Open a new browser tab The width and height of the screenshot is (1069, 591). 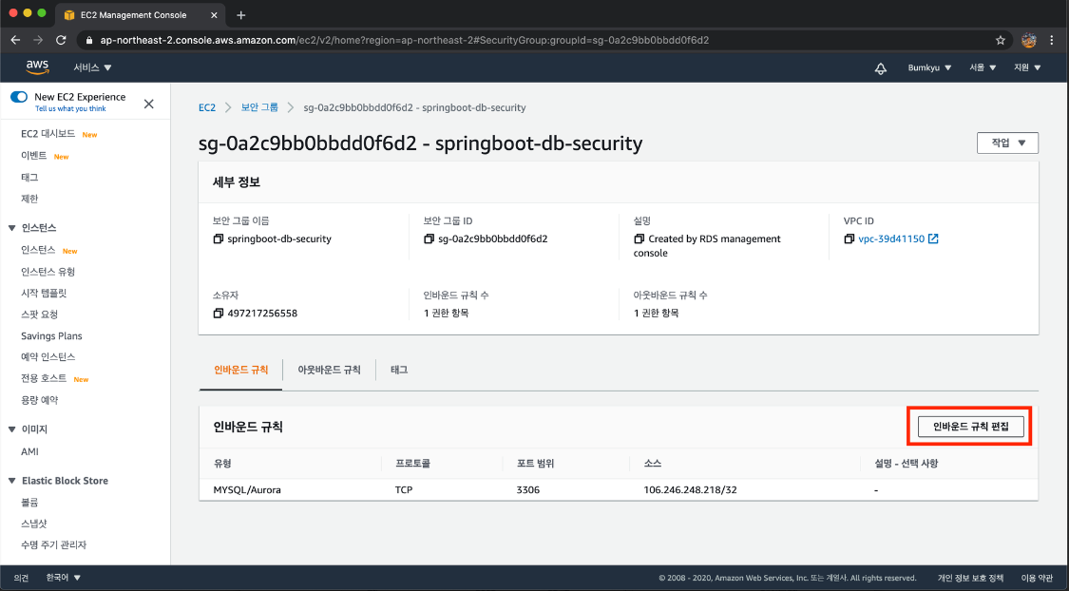pyautogui.click(x=240, y=15)
